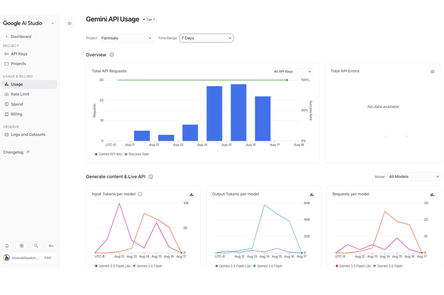The height and width of the screenshot is (295, 444).
Task: Toggle Gemini 3.5 Flash Lite in Input Tokens legend
Action: pos(112,266)
